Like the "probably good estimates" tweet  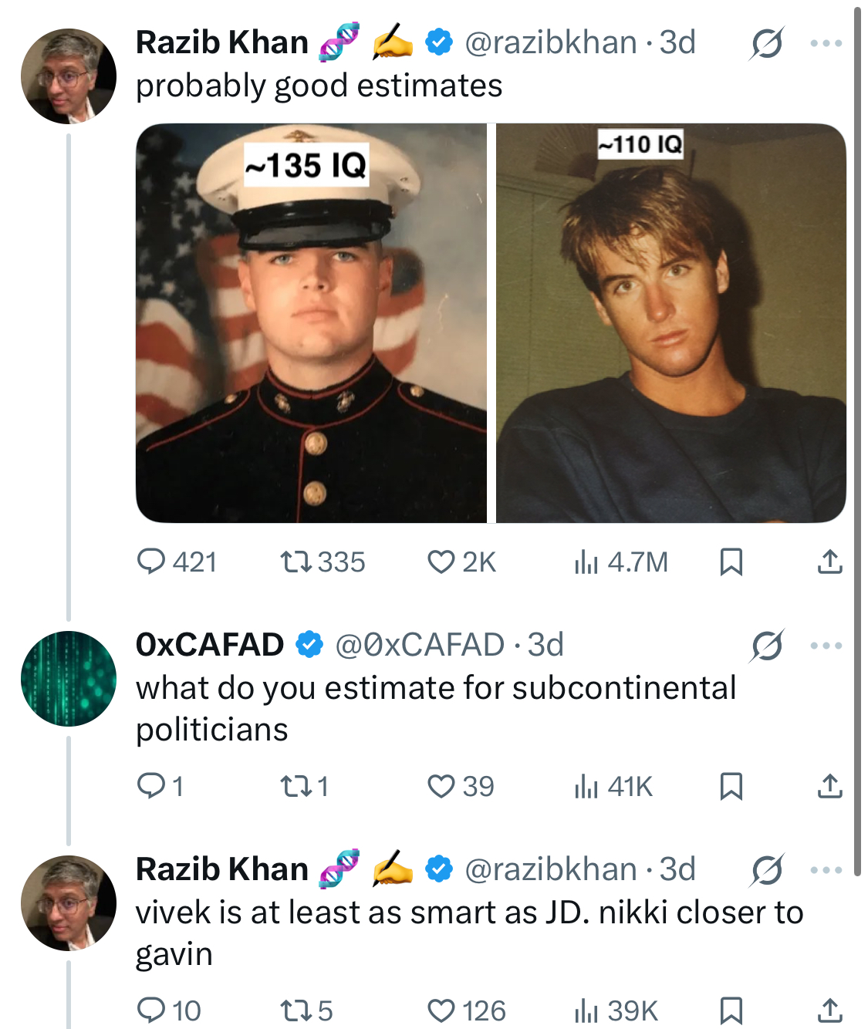[x=441, y=562]
